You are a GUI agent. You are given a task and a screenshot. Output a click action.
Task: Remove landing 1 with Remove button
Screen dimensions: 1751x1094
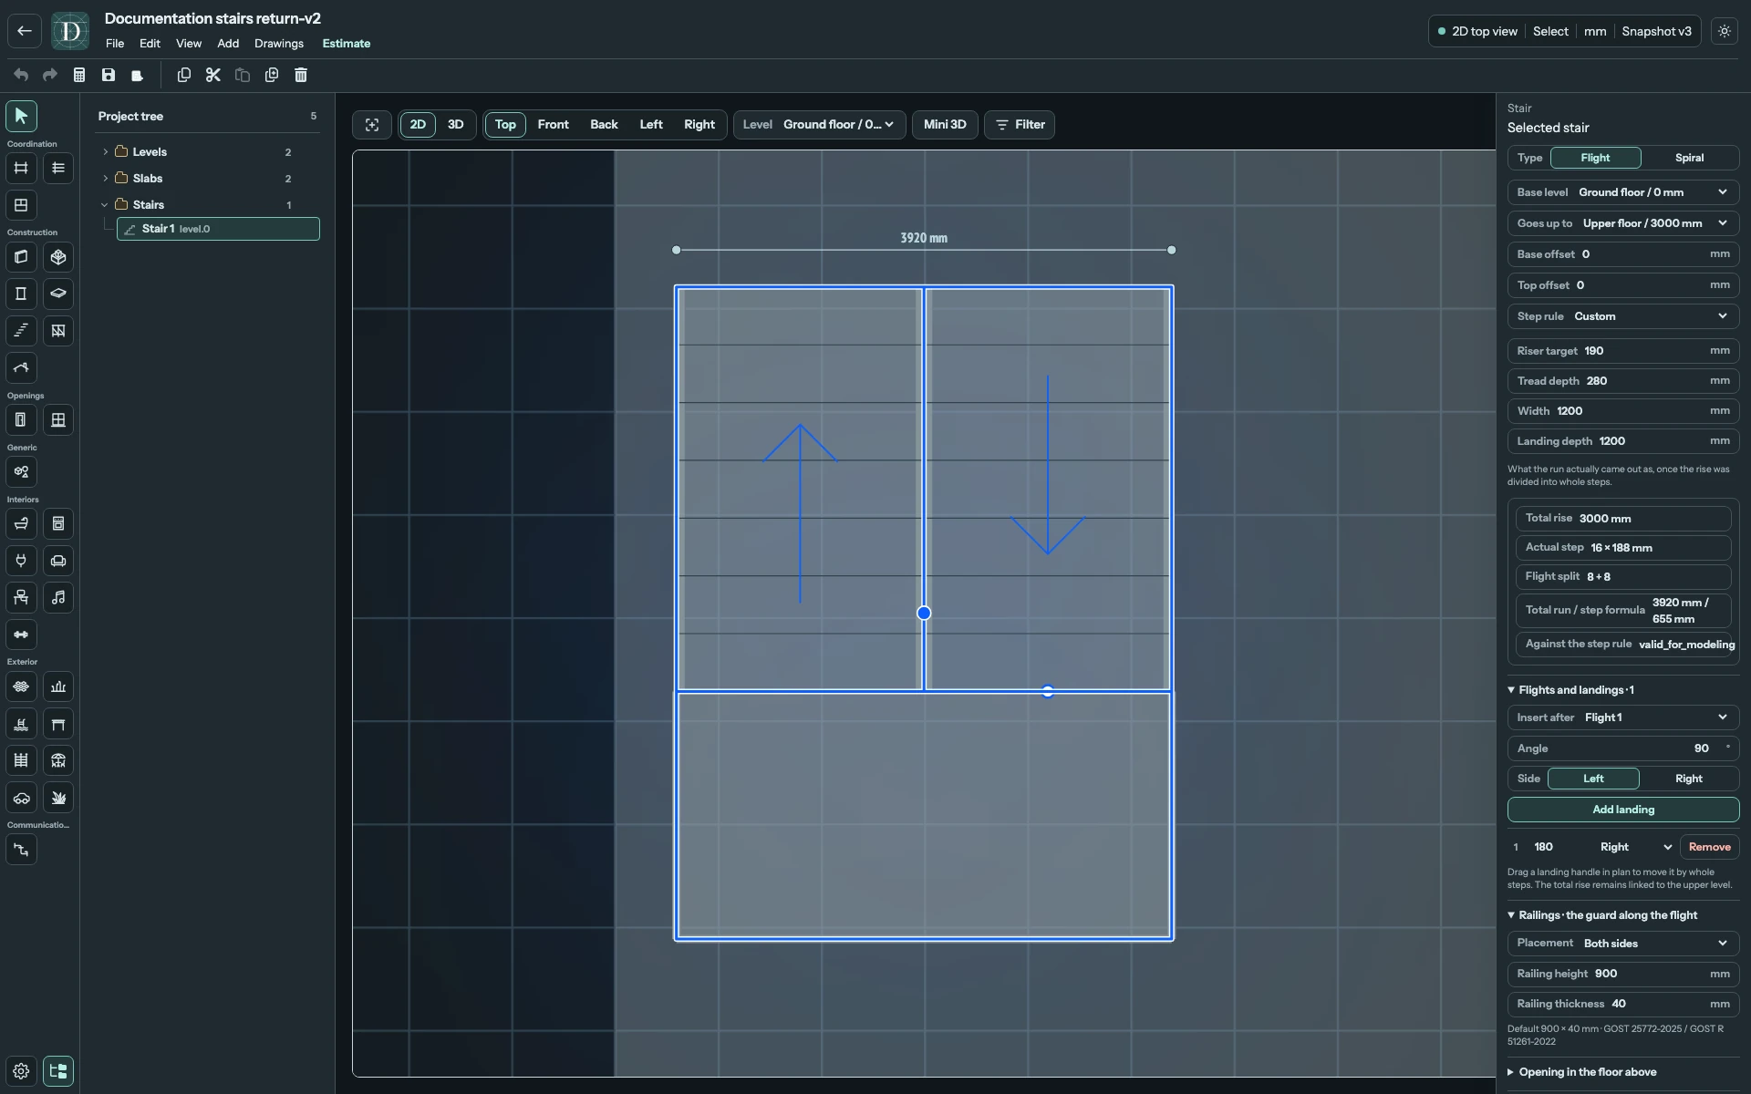(1709, 847)
